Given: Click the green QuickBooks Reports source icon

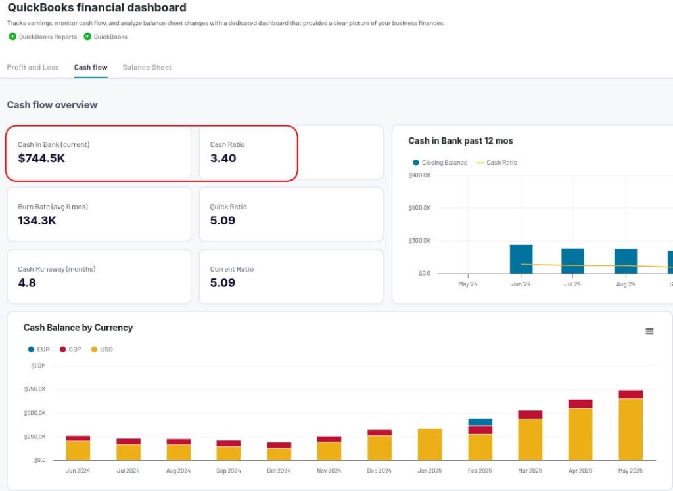Looking at the screenshot, I should click(12, 37).
